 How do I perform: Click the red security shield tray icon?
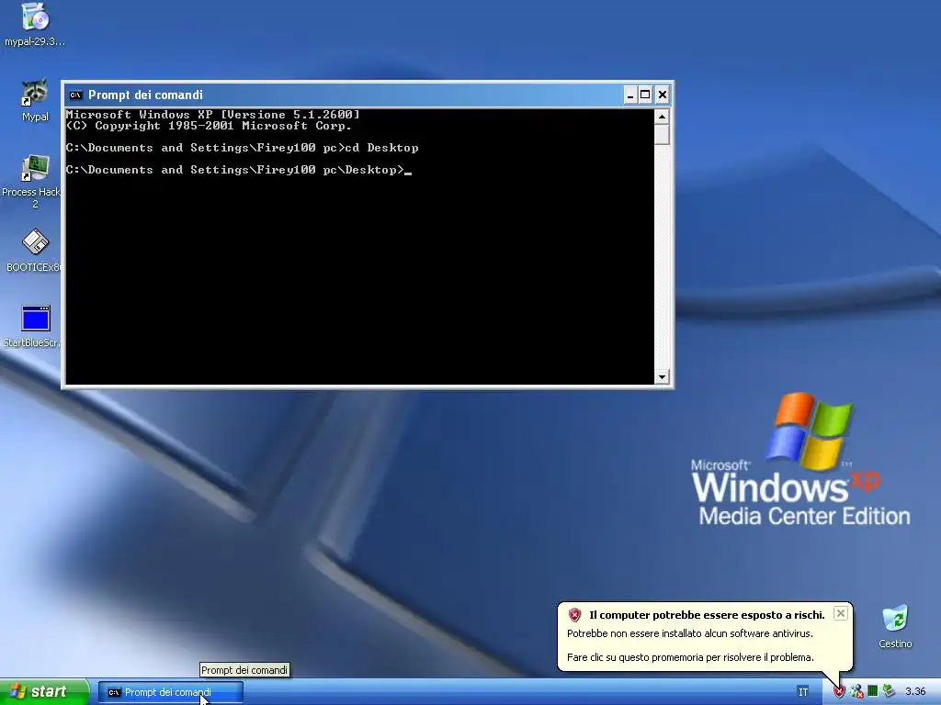click(x=838, y=692)
